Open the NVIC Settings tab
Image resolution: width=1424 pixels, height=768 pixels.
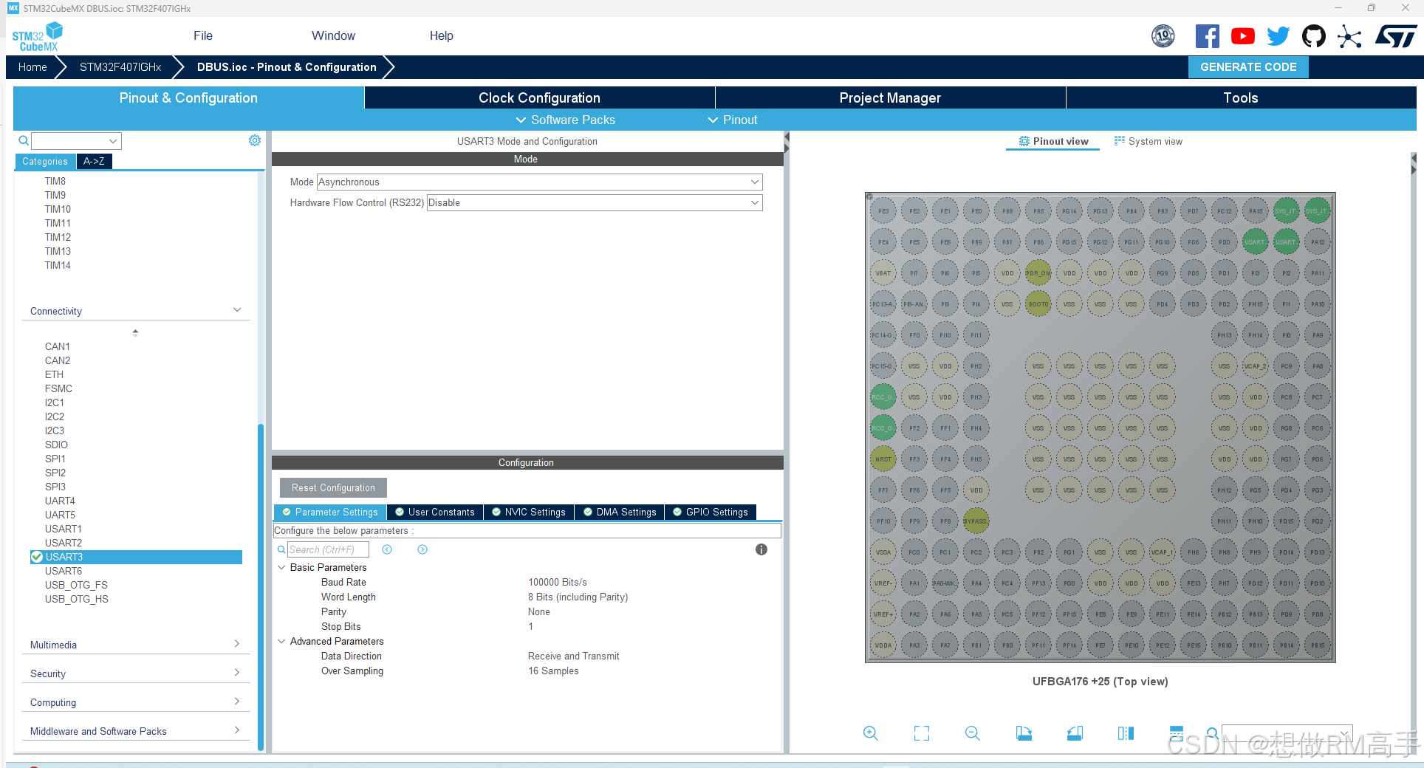point(529,512)
